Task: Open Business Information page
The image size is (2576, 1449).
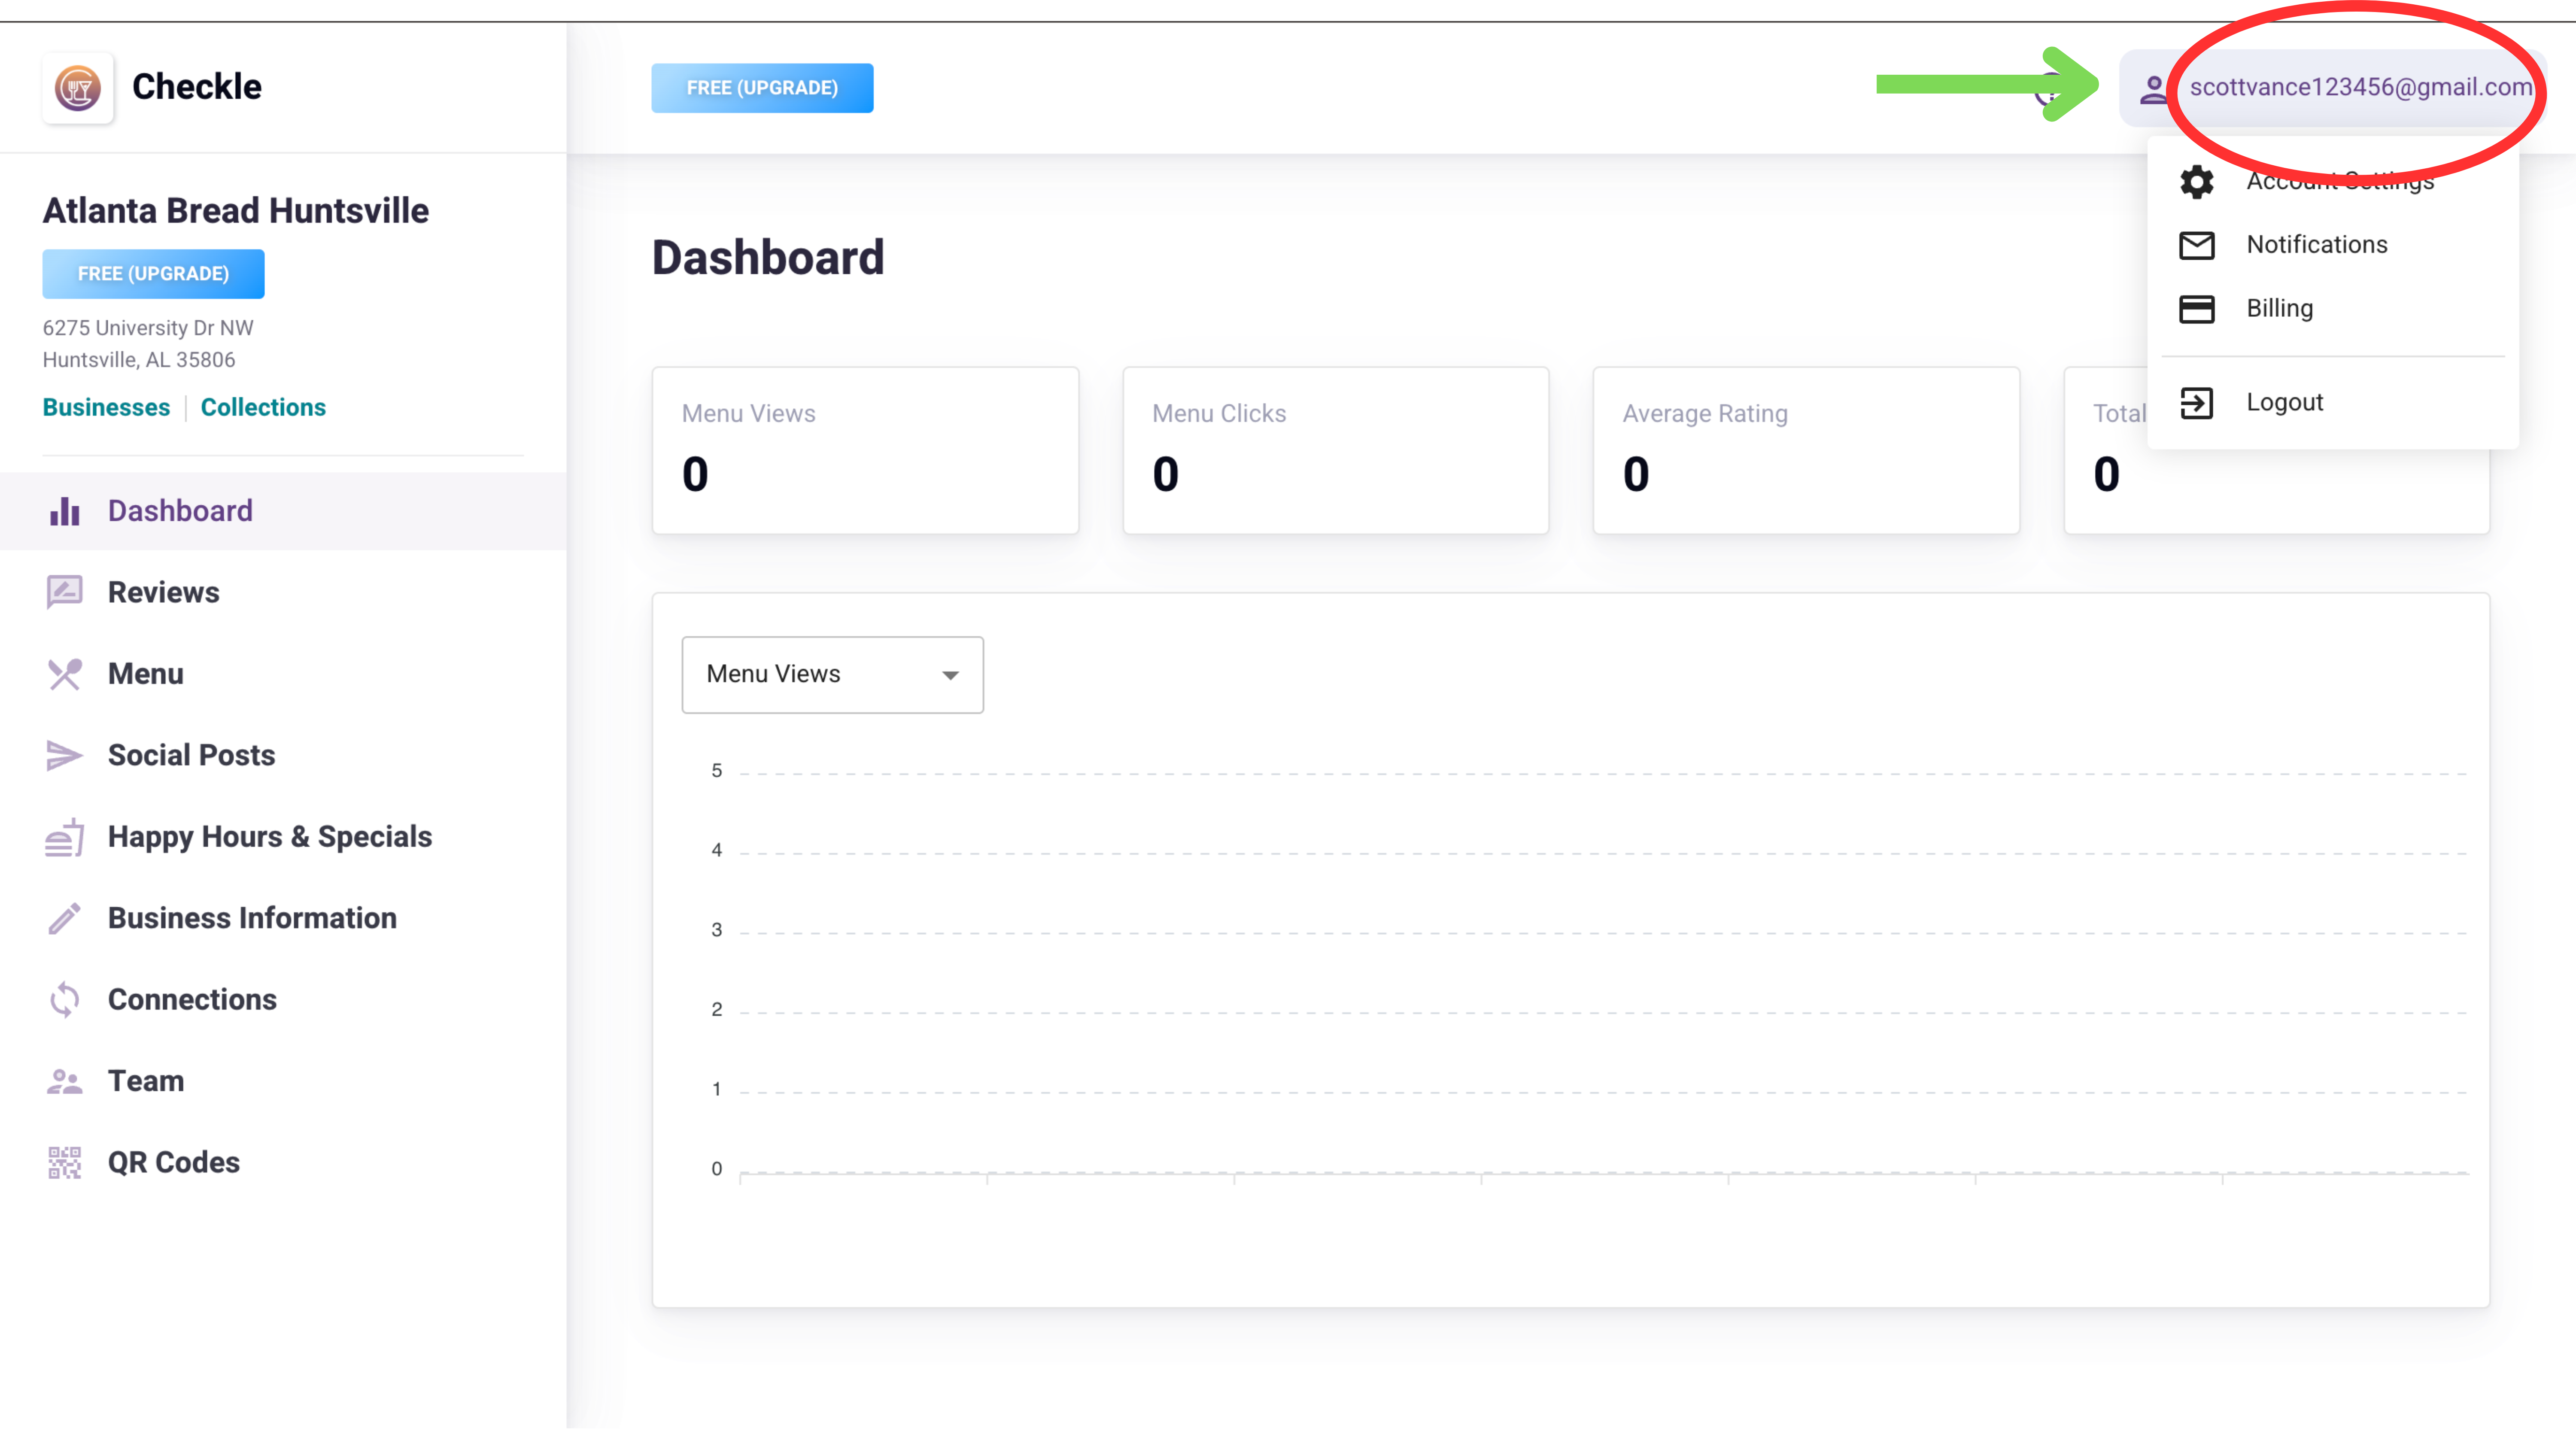Action: click(283, 918)
